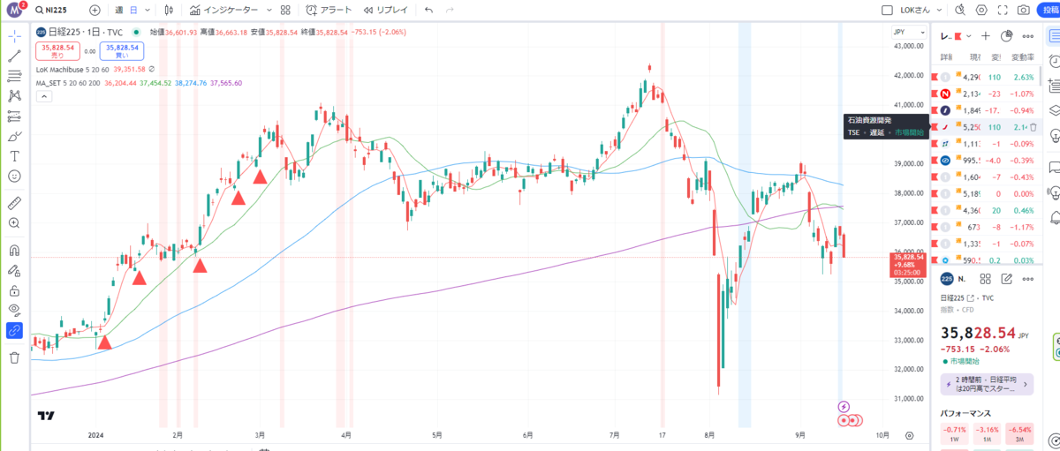
Task: Open the layout setup square icon
Action: tap(889, 10)
